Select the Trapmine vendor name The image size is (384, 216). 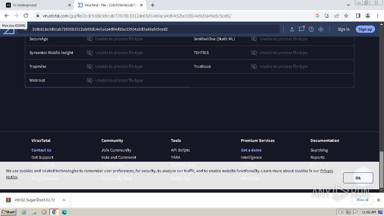(x=38, y=66)
